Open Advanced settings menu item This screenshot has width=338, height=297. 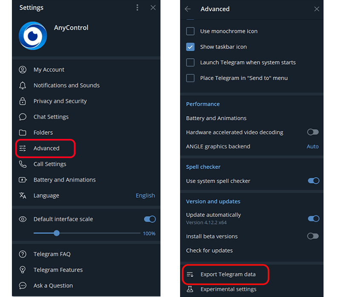(46, 148)
